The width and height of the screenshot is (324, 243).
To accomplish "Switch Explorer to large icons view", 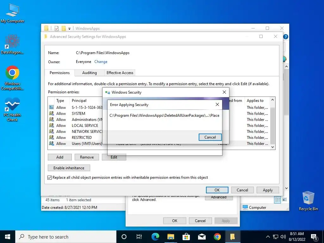I will click(284, 200).
